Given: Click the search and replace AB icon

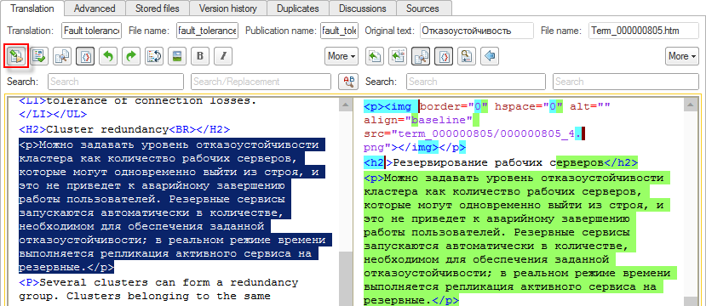Looking at the screenshot, I should tap(348, 82).
